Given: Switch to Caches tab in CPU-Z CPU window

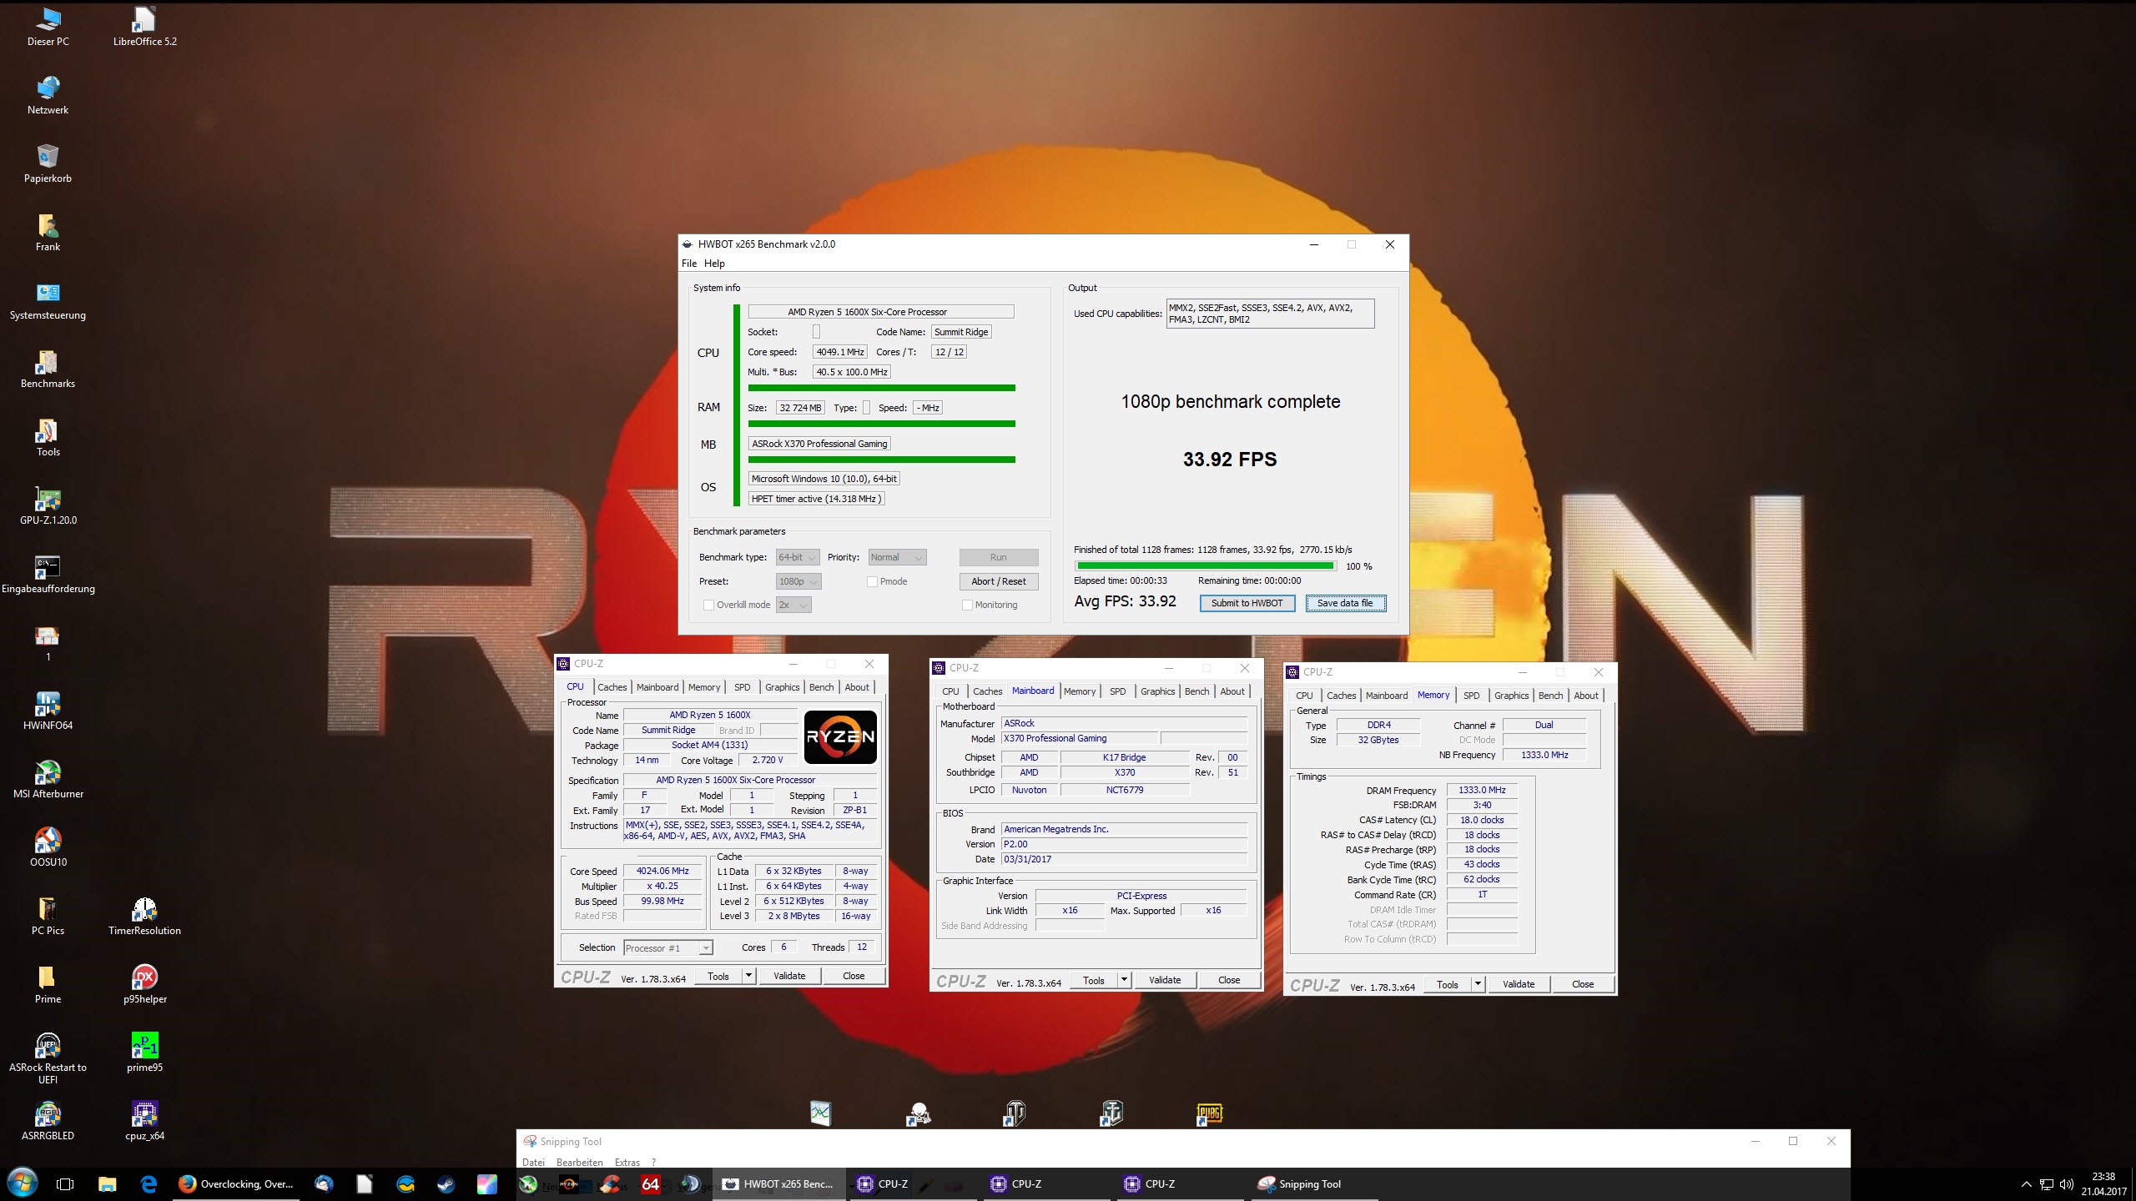Looking at the screenshot, I should coord(612,687).
